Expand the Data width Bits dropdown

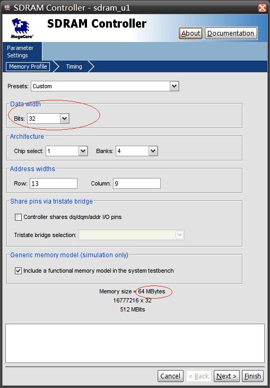65,119
